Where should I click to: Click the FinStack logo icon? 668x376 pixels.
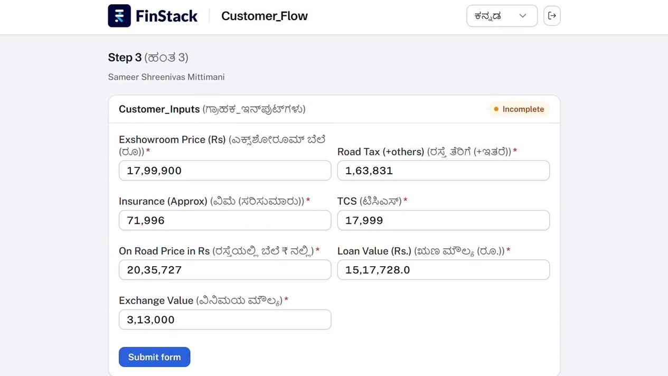[119, 16]
